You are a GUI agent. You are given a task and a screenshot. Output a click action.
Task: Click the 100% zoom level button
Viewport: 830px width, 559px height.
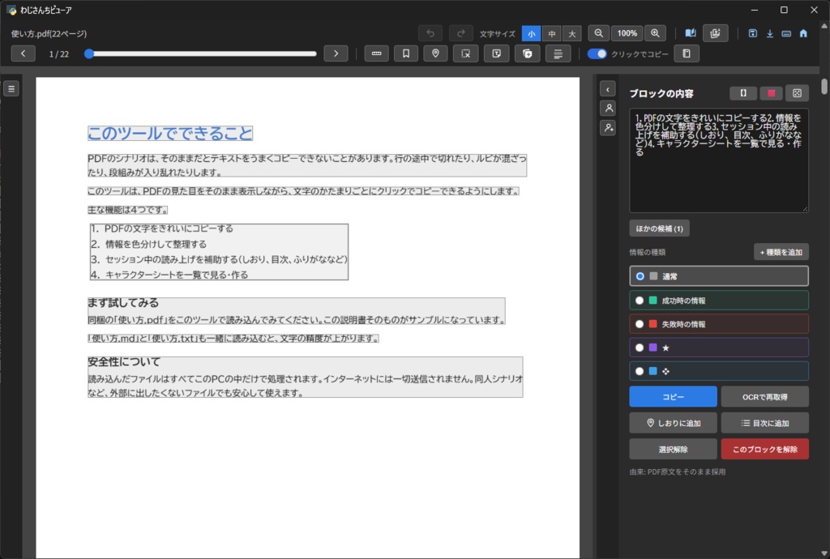pyautogui.click(x=627, y=33)
